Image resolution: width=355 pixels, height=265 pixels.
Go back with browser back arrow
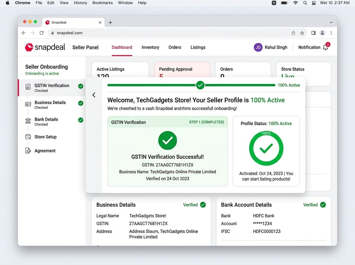coord(24,33)
